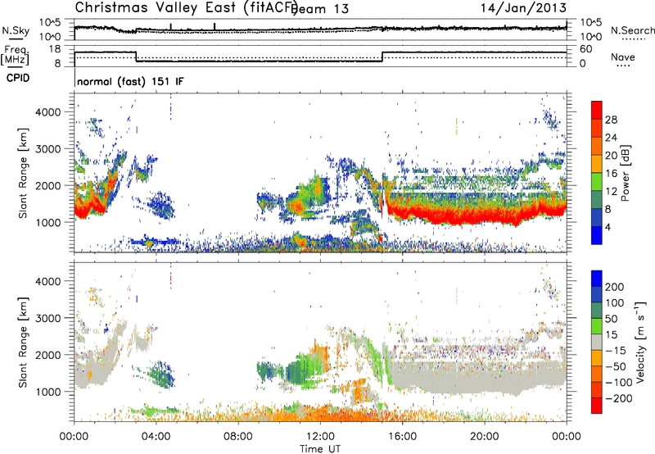
Task: Click the velocity panel 'Slant Range [km]' label
Action: (x=23, y=342)
